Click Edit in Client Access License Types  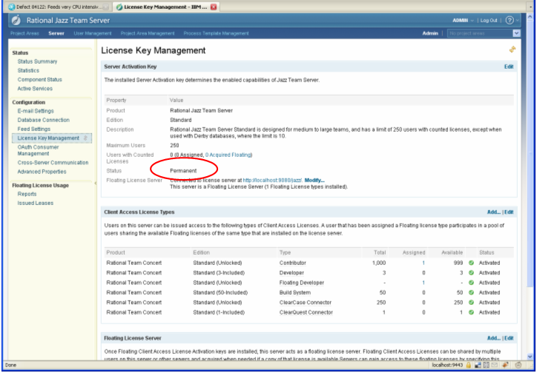[509, 212]
